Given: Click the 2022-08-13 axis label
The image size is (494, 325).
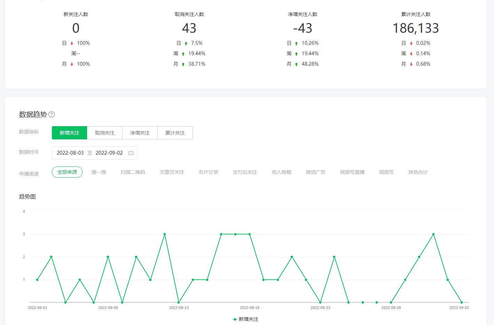Looking at the screenshot, I should [179, 308].
